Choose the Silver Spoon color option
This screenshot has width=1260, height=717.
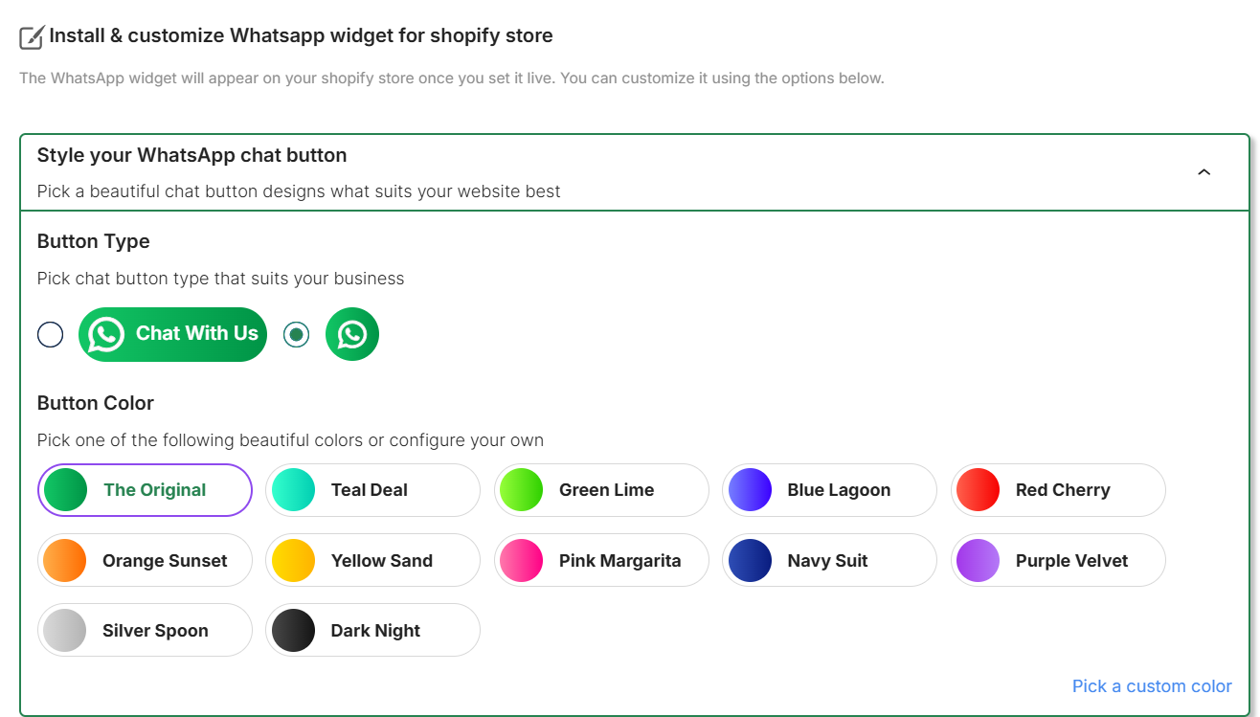(x=145, y=630)
